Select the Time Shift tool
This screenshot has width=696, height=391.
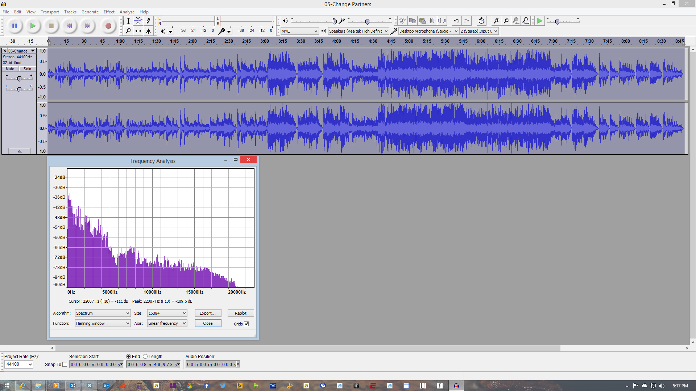point(138,31)
